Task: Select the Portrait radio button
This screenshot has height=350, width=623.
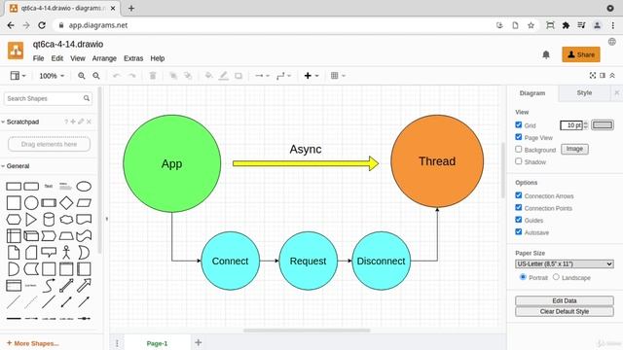Action: click(523, 277)
